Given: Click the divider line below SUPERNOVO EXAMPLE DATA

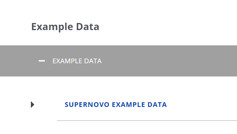Looking at the screenshot, I should pos(147,120).
